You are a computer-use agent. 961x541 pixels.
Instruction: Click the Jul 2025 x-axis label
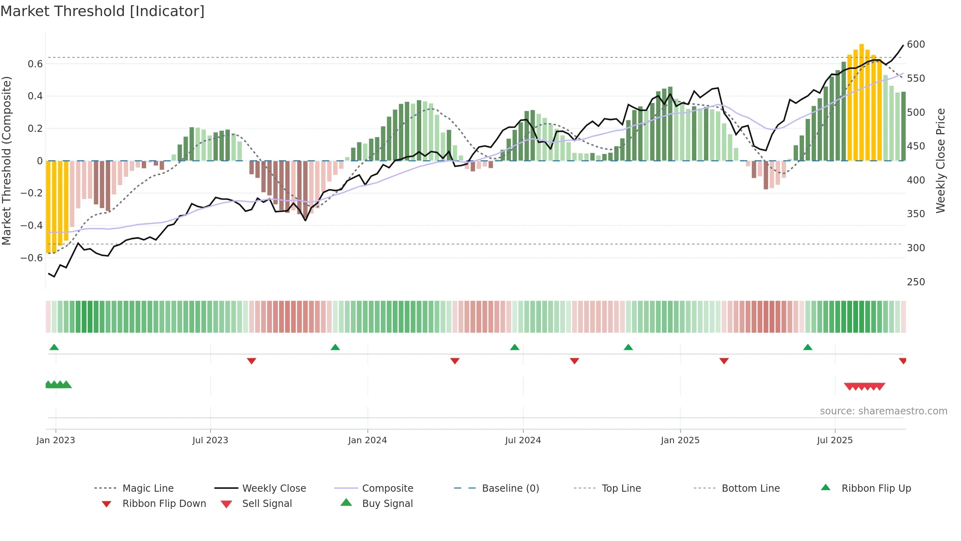(x=835, y=440)
